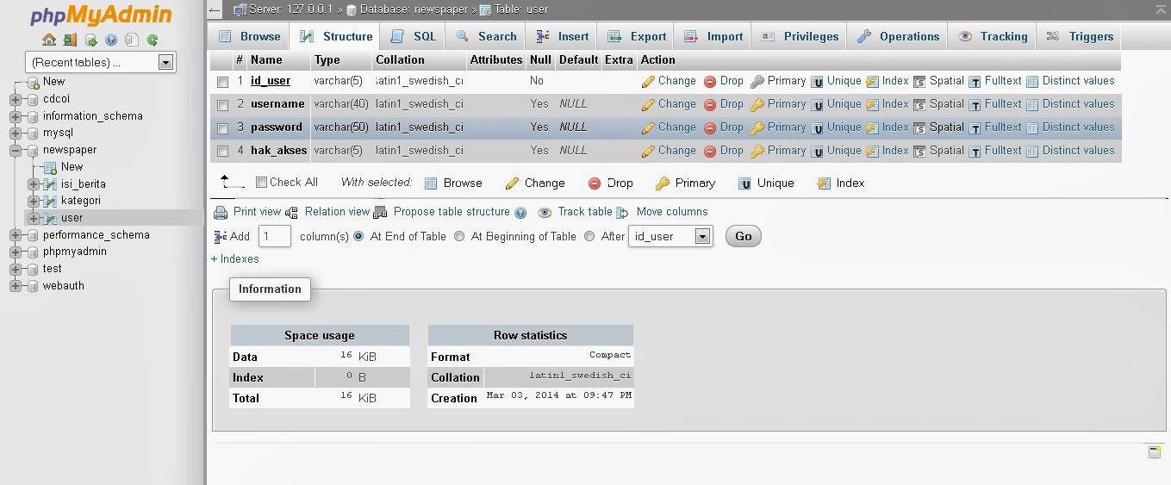The width and height of the screenshot is (1171, 485).
Task: Show Distinct values of hak_akses column
Action: [x=1070, y=151]
